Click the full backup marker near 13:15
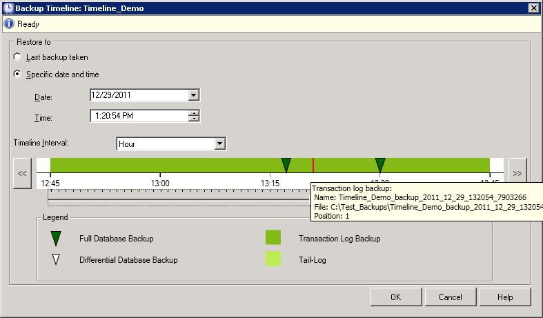543x318 pixels. [x=286, y=165]
